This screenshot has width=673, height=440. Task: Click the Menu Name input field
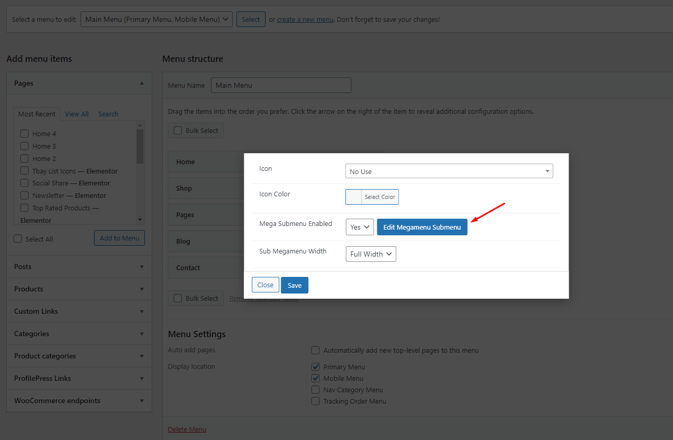281,85
